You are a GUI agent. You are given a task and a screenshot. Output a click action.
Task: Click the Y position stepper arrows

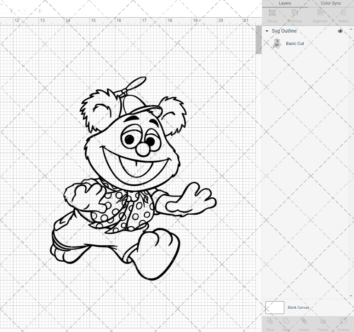[x=40, y=11]
